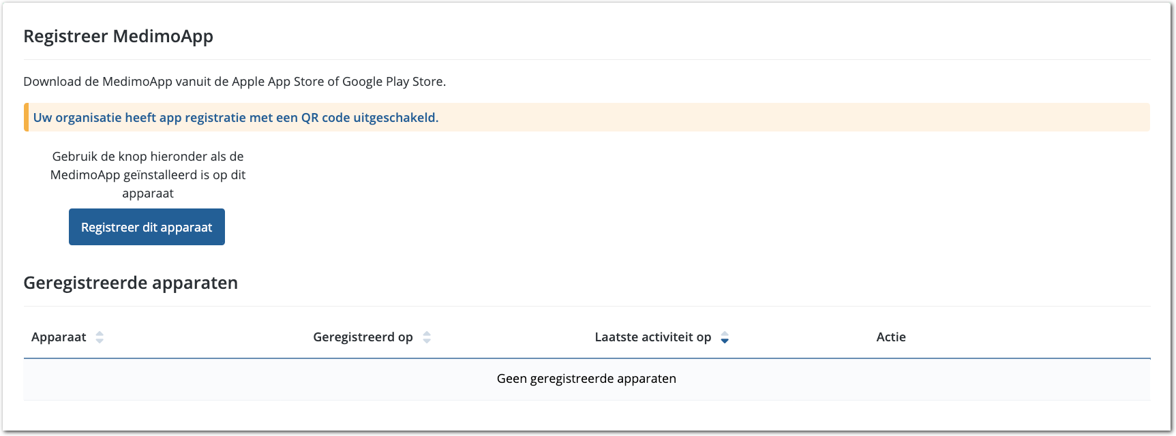1176x436 pixels.
Task: Click the Download de MedimoApp sentence start
Action: [61, 82]
